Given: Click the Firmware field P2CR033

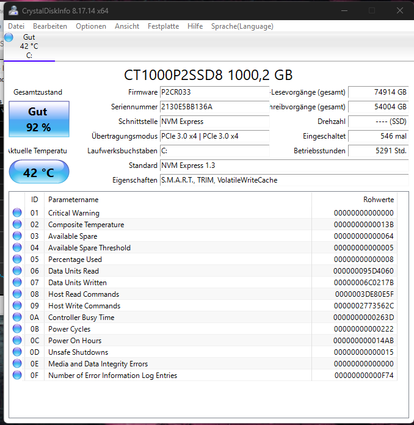Looking at the screenshot, I should pyautogui.click(x=214, y=92).
